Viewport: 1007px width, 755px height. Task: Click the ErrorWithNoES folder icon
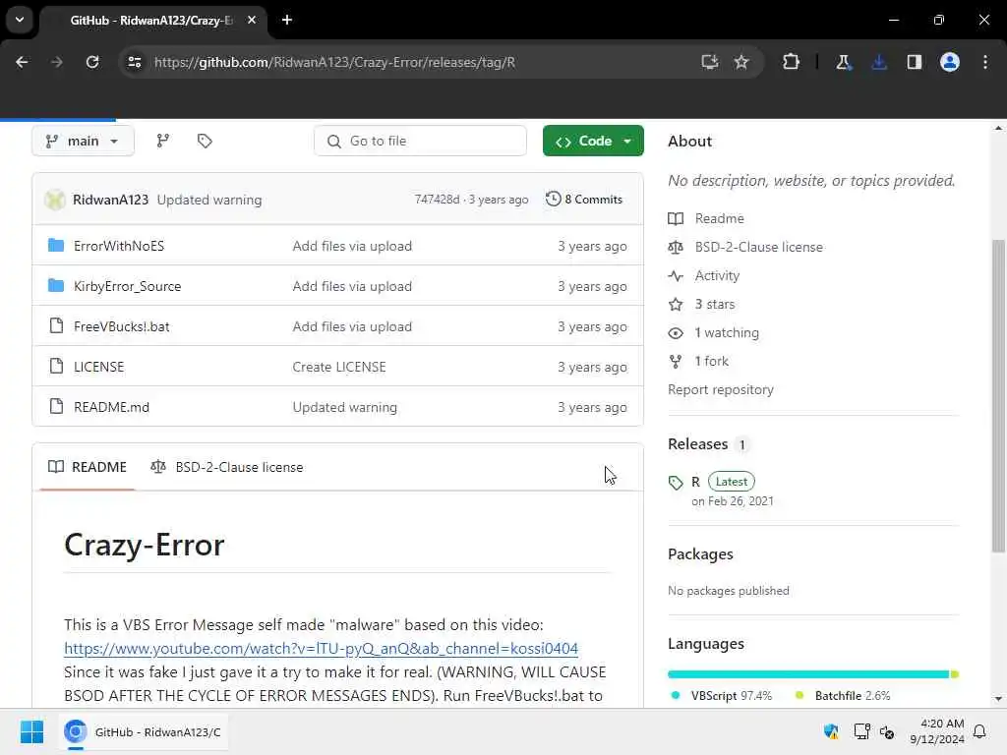click(x=56, y=245)
